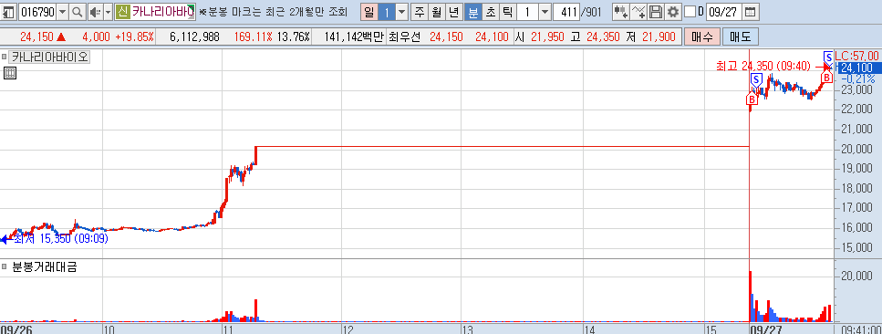Switch to the 주 weekly chart tab
This screenshot has height=334, width=882.
click(x=419, y=11)
